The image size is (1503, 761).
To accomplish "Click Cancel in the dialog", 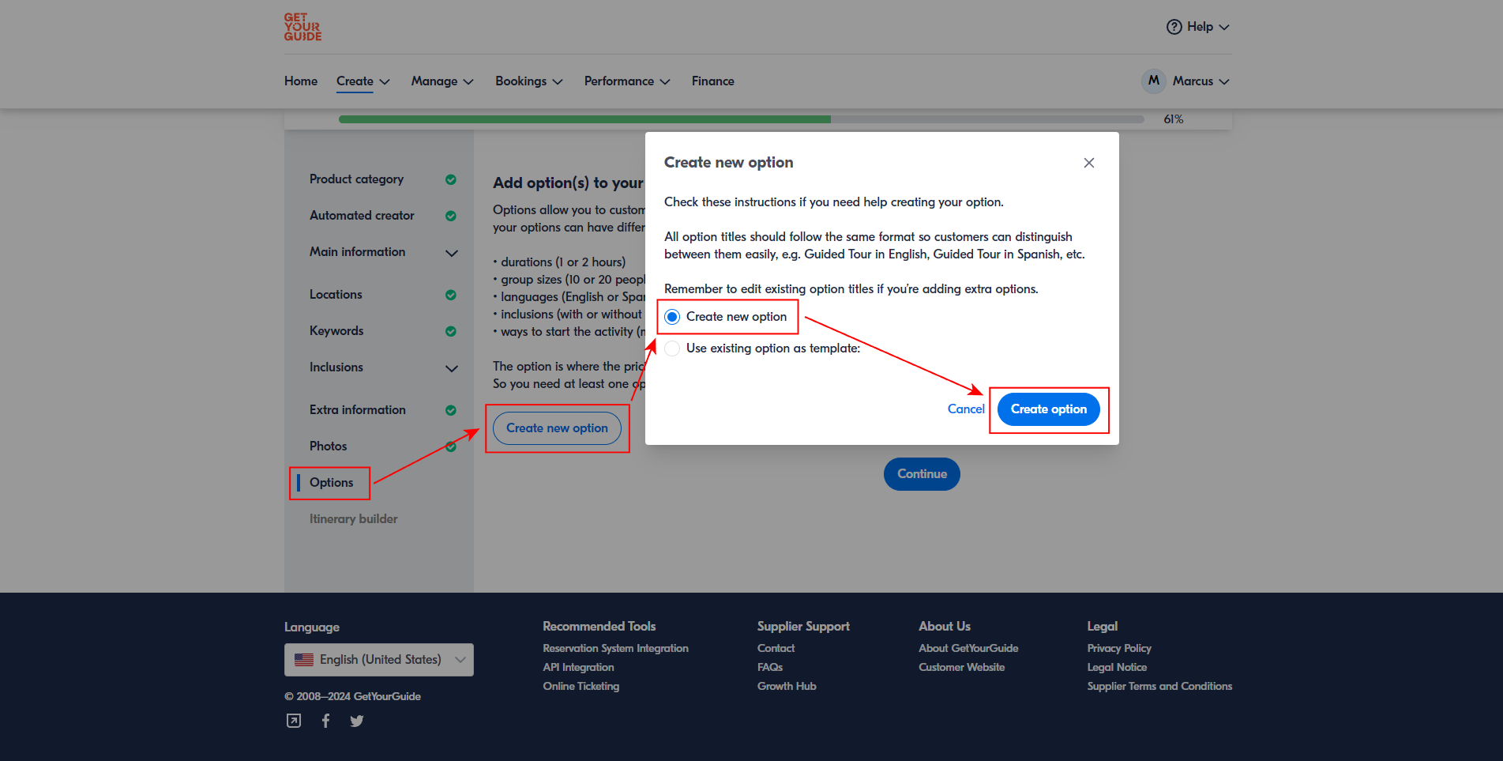I will (x=965, y=409).
